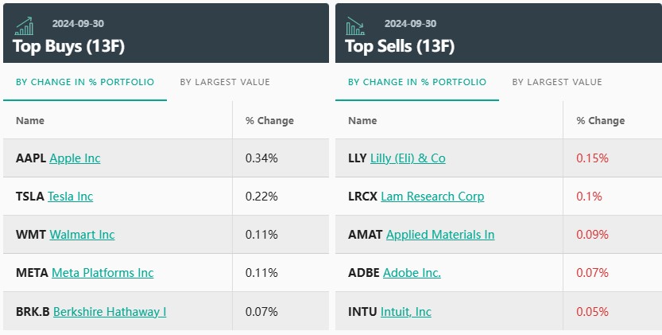Click the Top Buys Name column header
Screen dimensions: 662x335
pos(30,121)
